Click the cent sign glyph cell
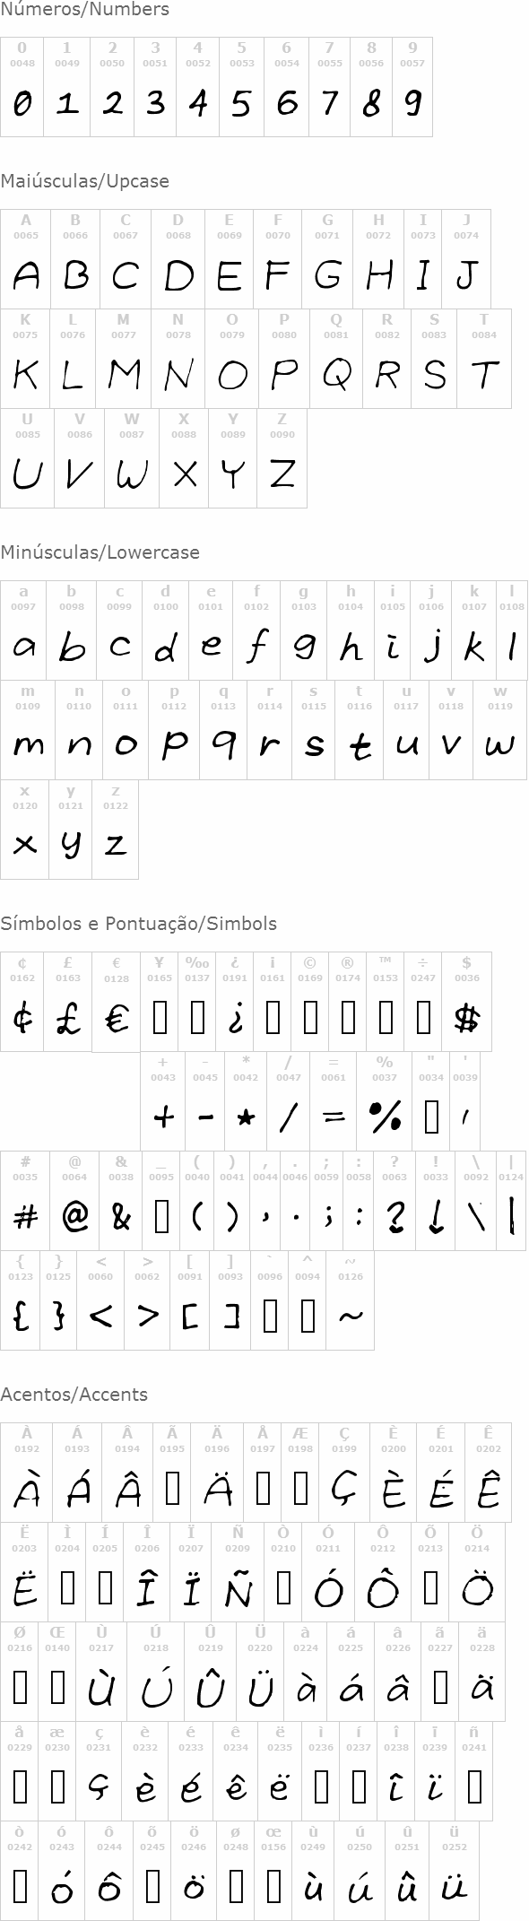Viewport: 529px width, 1921px height. pos(22,1002)
